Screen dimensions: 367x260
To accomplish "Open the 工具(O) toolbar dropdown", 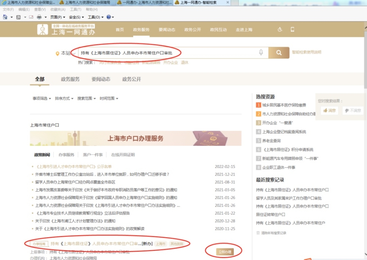I will point(95,17).
